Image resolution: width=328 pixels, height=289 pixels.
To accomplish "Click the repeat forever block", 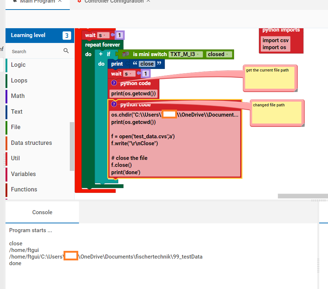I will pos(102,45).
